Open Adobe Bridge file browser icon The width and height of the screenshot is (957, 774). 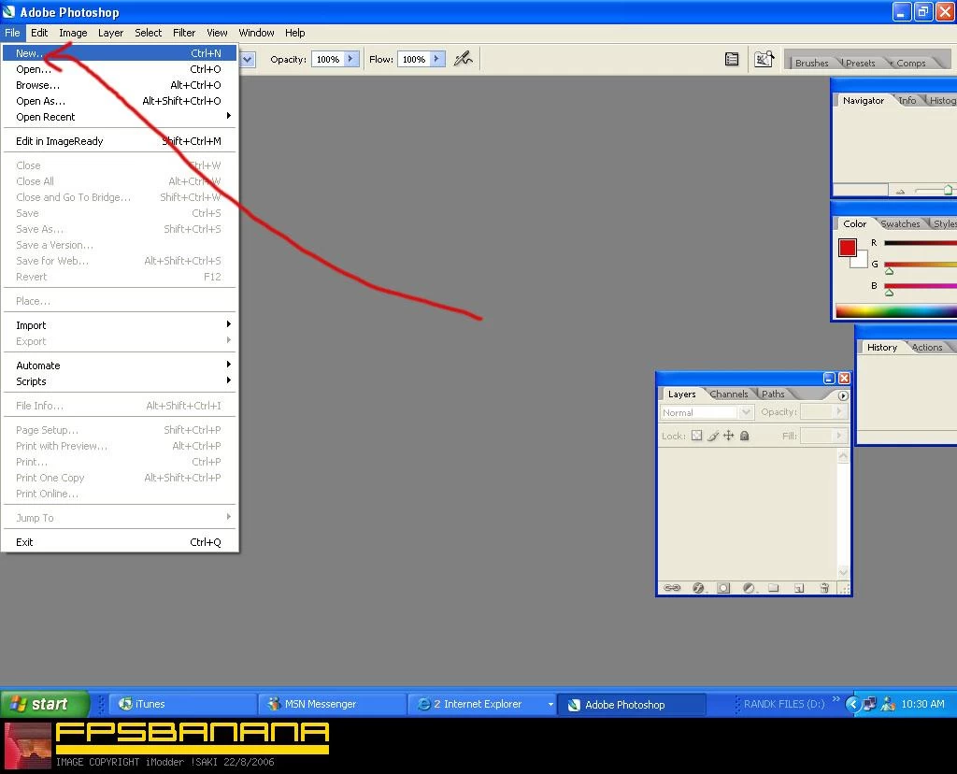coord(764,59)
